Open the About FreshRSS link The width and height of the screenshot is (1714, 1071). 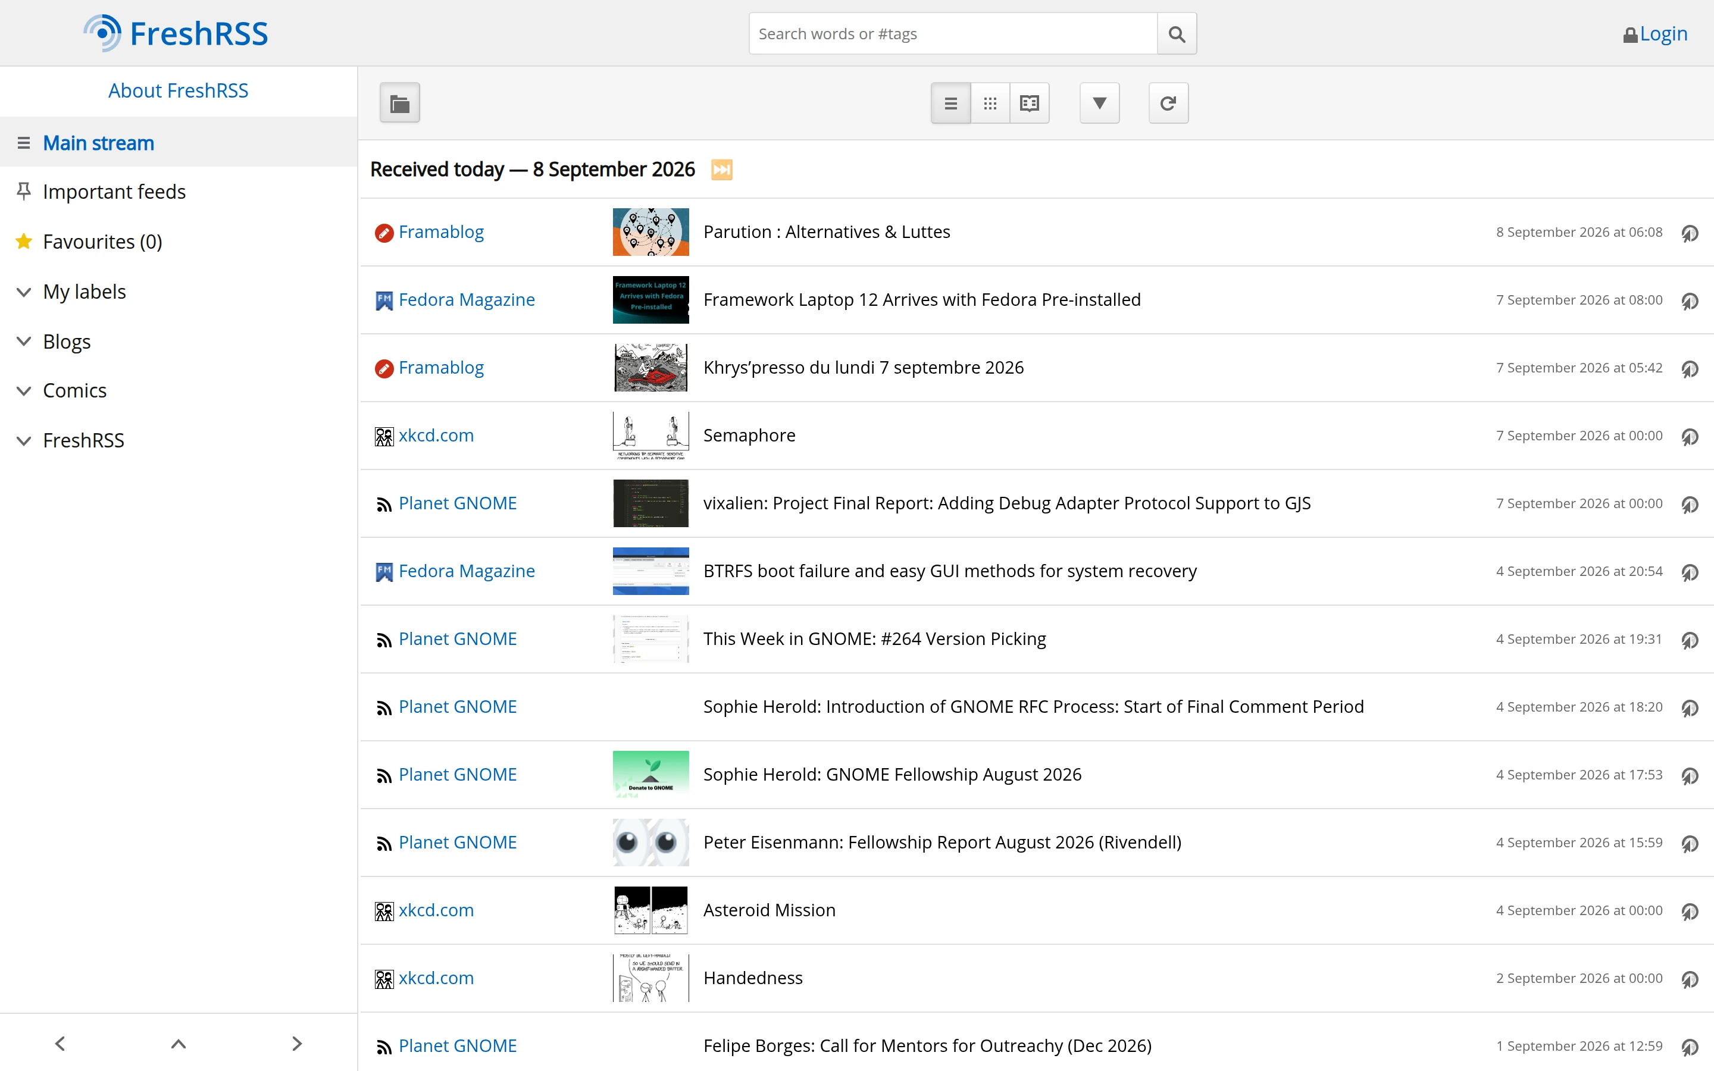coord(179,90)
